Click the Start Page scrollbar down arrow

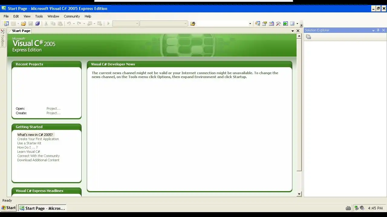(299, 194)
